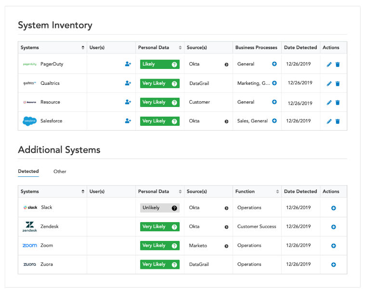366x293 pixels.
Task: Add a user to the Qualtrics row
Action: pyautogui.click(x=128, y=83)
